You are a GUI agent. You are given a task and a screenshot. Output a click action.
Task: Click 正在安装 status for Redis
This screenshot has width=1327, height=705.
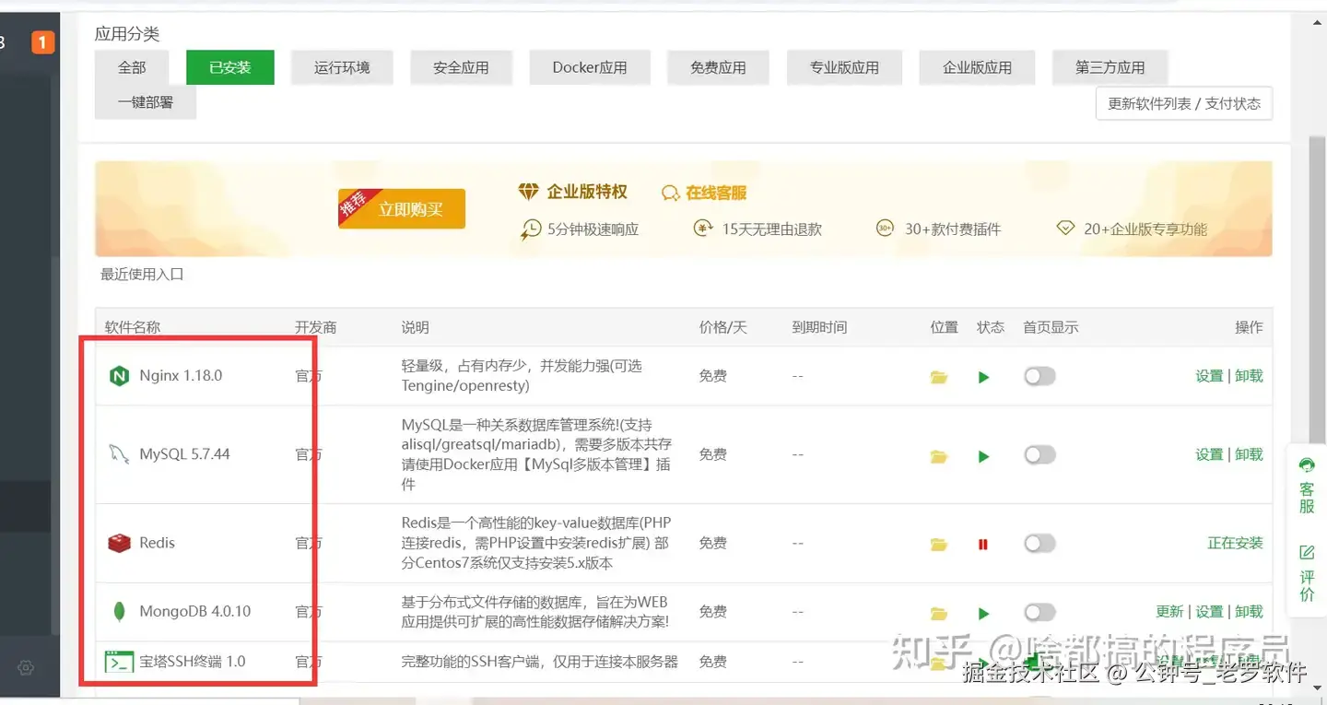coord(1235,543)
